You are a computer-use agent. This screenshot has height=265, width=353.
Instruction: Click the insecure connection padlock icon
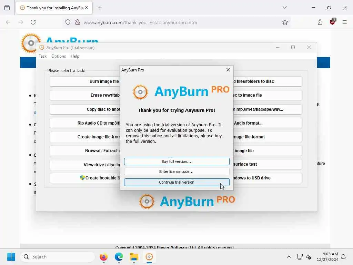78,22
